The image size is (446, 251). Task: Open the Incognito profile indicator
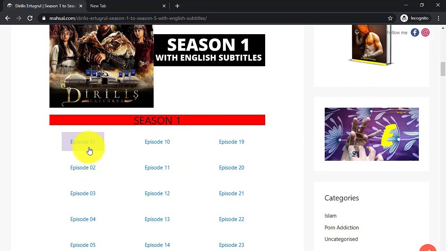pos(415,18)
